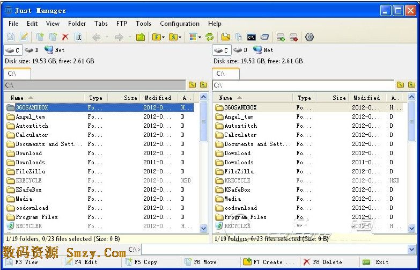Click the right panel scrollbar up arrow
This screenshot has width=420, height=270.
pos(412,97)
